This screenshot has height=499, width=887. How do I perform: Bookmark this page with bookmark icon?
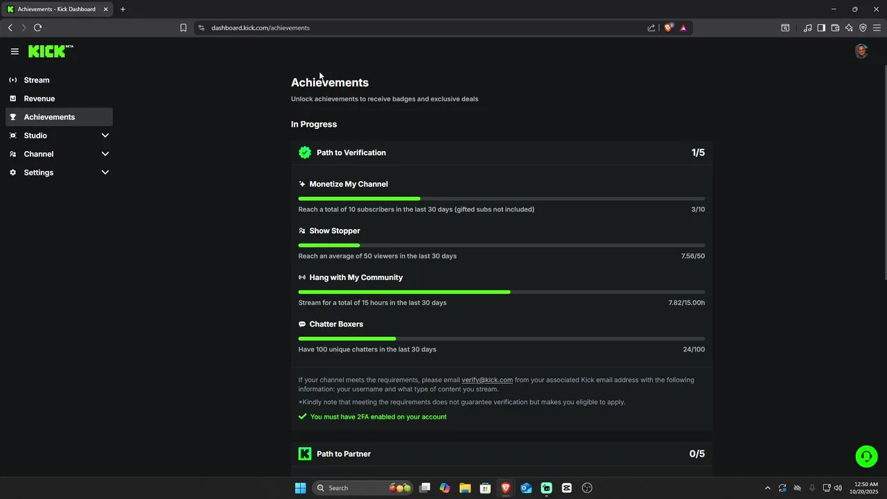tap(183, 28)
